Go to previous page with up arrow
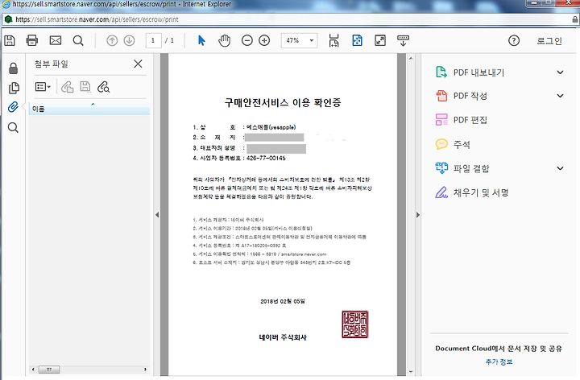This screenshot has height=380, width=580. 112,40
